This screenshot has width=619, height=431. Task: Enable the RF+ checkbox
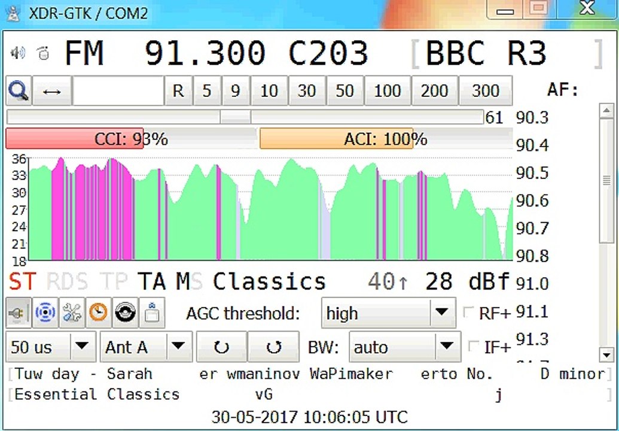468,312
